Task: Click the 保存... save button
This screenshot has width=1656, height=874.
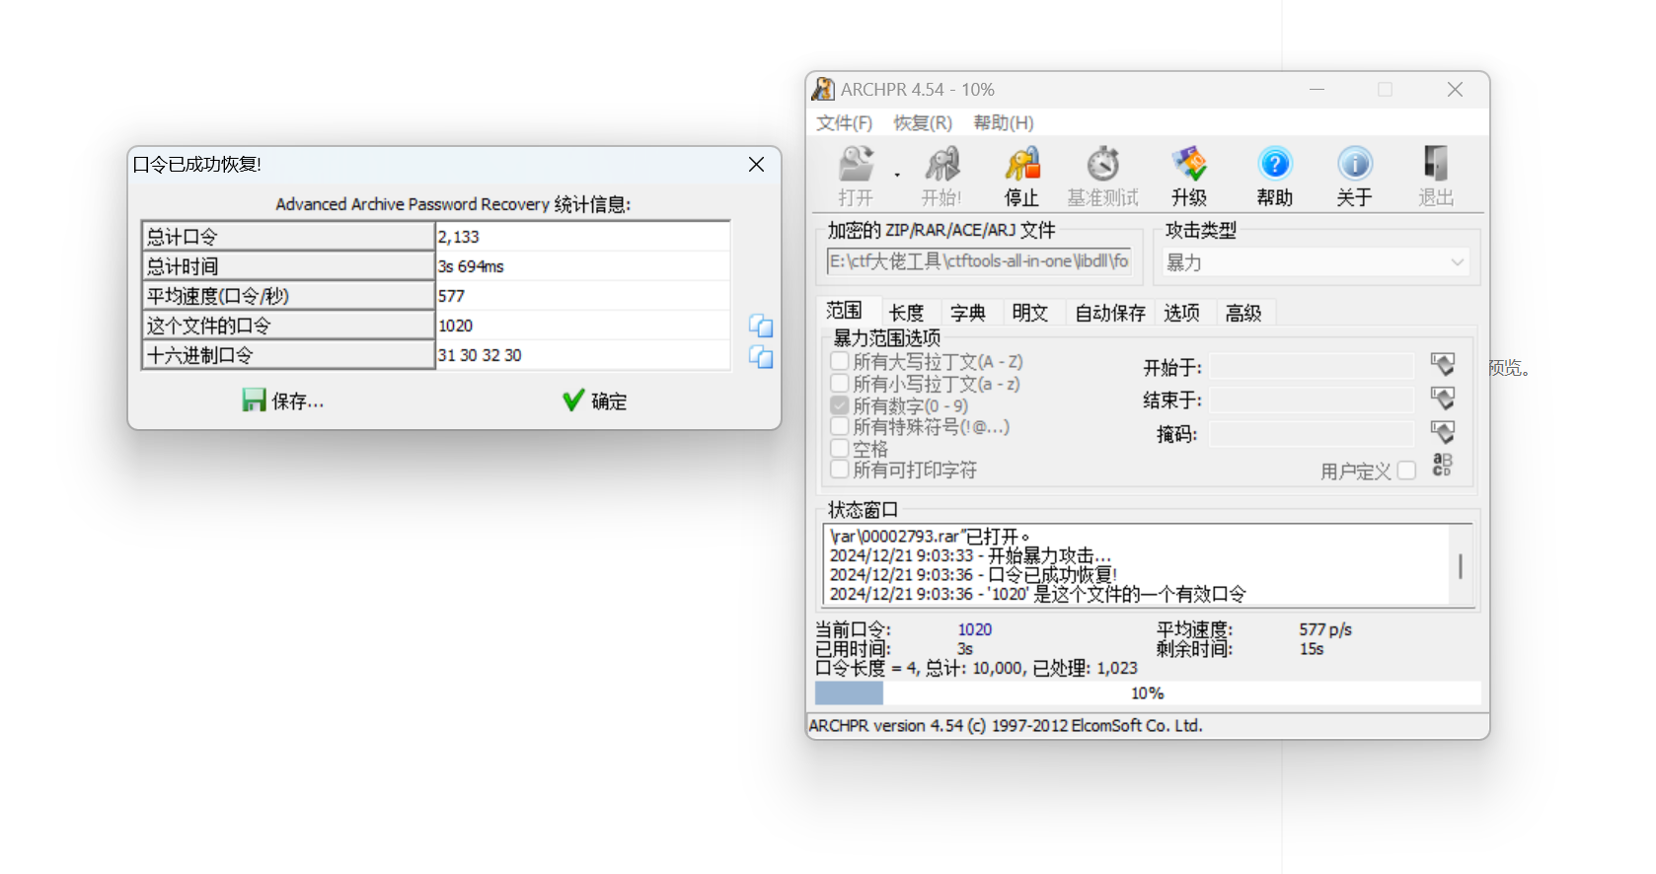Action: click(x=283, y=401)
